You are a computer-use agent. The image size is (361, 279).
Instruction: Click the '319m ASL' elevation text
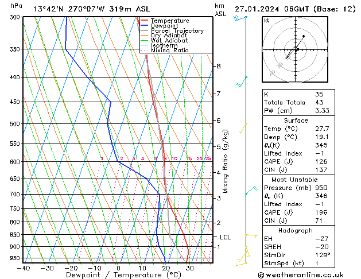pos(129,9)
